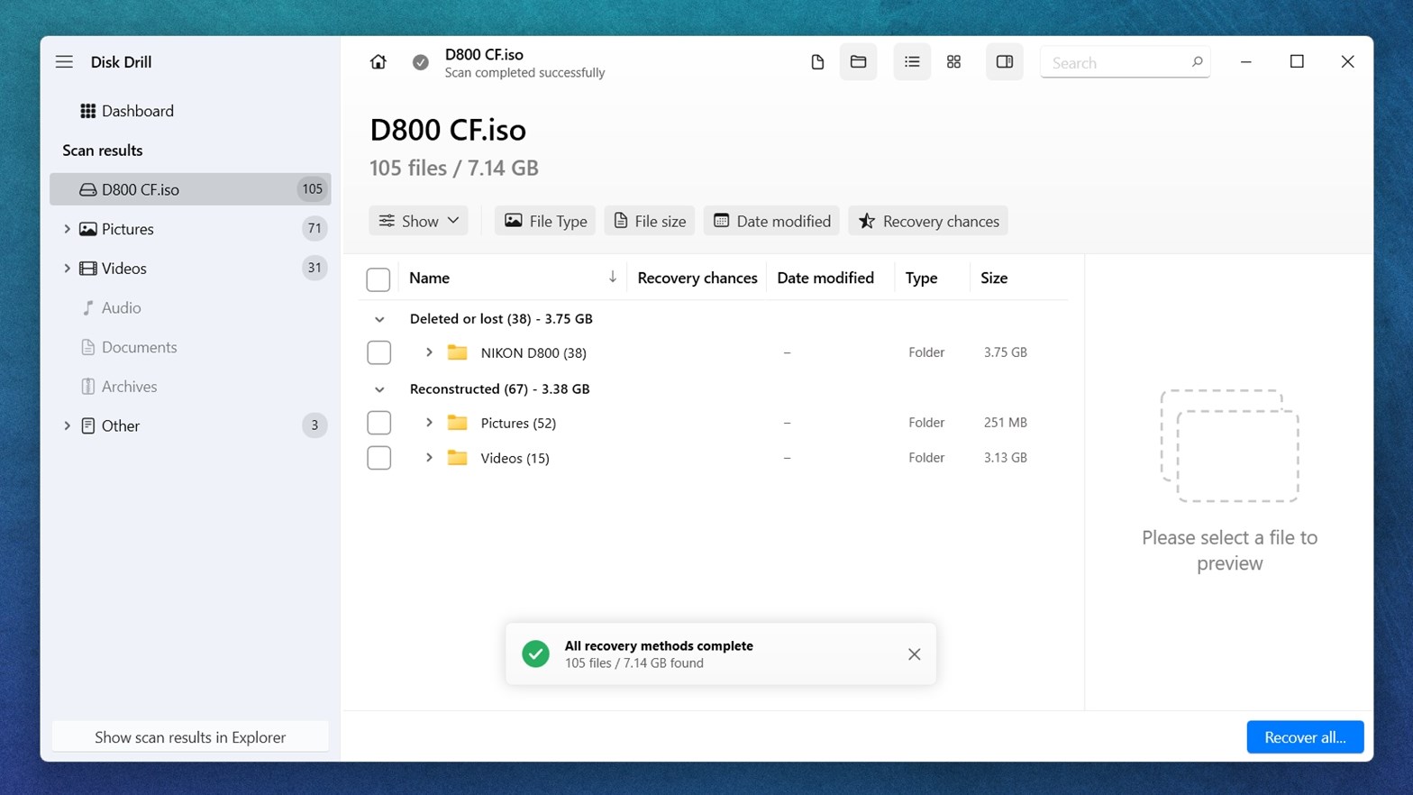Viewport: 1413px width, 795px height.
Task: Tick the select-all checkbox in header
Action: coord(378,279)
